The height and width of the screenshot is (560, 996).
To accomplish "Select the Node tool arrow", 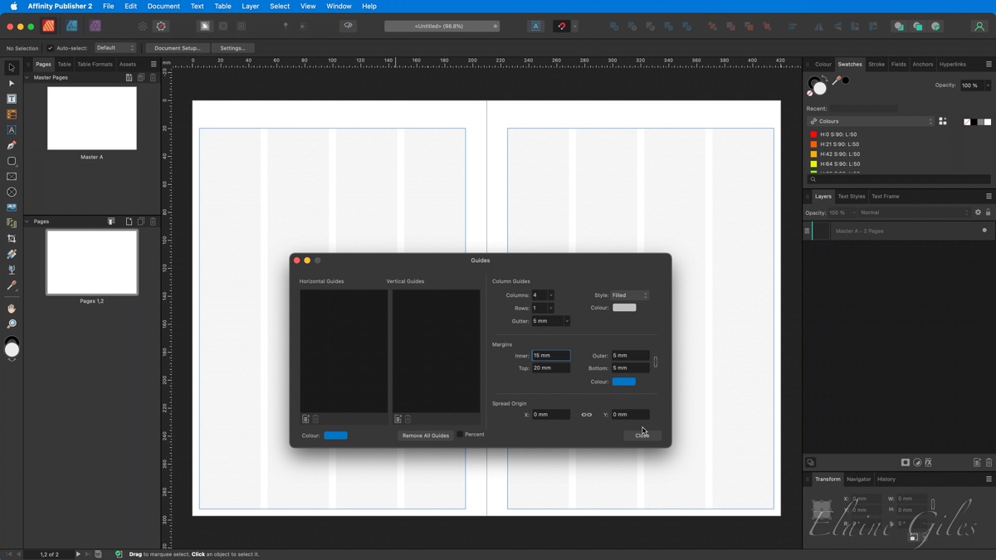I will (12, 84).
